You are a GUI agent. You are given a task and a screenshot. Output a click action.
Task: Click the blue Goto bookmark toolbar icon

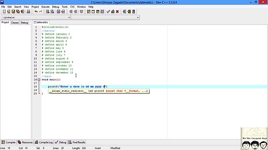(x=134, y=12)
